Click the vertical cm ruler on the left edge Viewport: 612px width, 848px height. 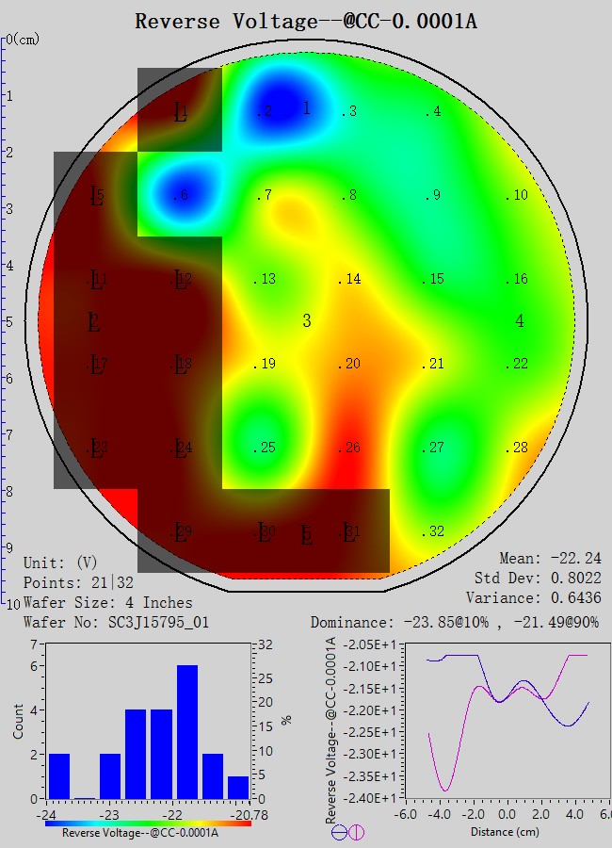5,320
